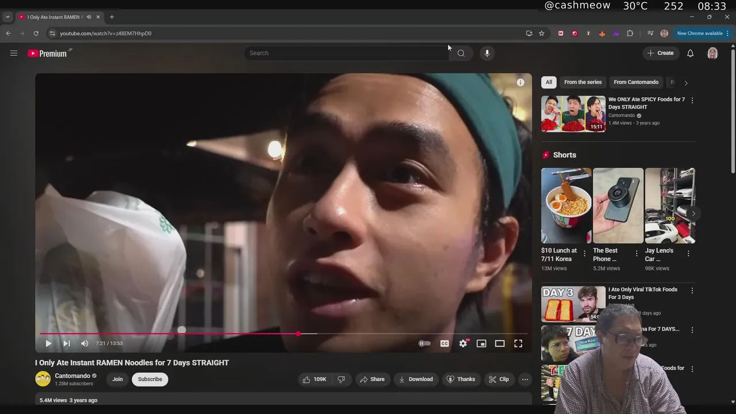Click the search magnifier button

pyautogui.click(x=461, y=53)
